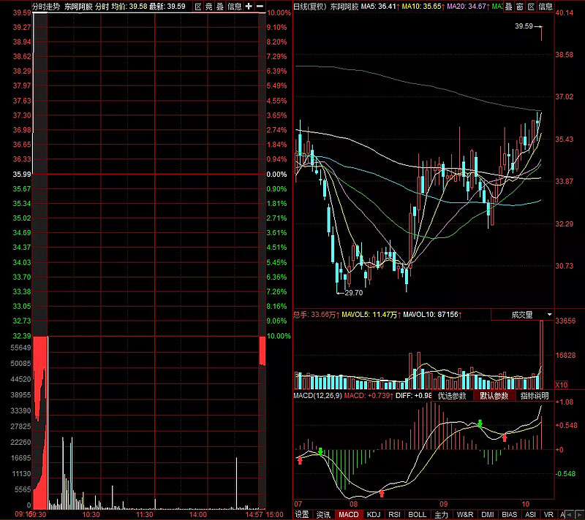This screenshot has width=585, height=520.
Task: Click the 窗 window button in daily chart header
Action: [520, 7]
